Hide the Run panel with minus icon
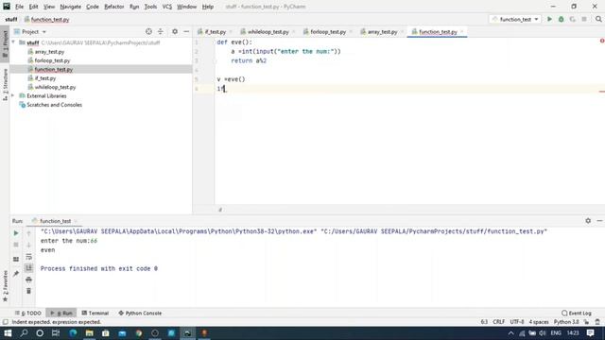The image size is (605, 340). (x=599, y=221)
